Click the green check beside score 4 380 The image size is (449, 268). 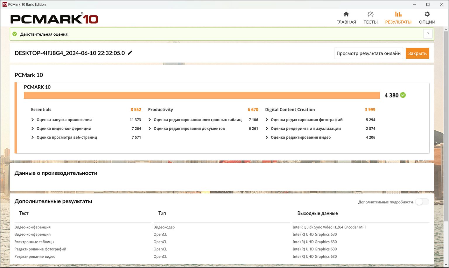click(x=403, y=95)
